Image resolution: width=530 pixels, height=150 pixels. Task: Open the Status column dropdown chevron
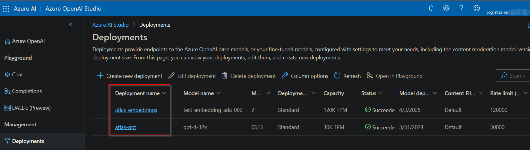pos(381,93)
